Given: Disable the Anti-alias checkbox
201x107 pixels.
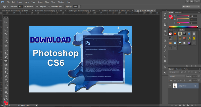Looking at the screenshot, I should click(25, 6).
